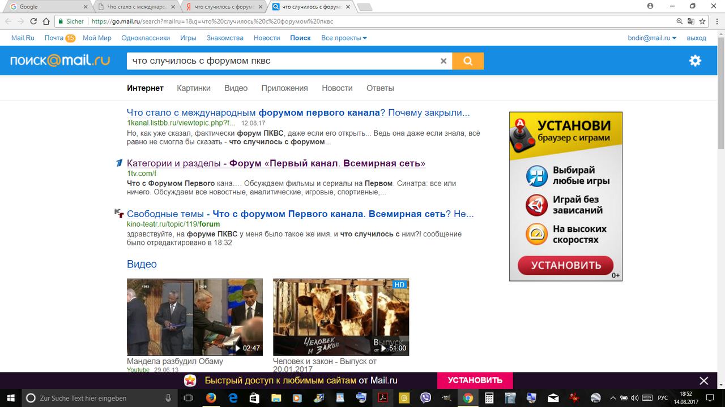Click the translate page icon
725x407 pixels.
click(x=691, y=21)
